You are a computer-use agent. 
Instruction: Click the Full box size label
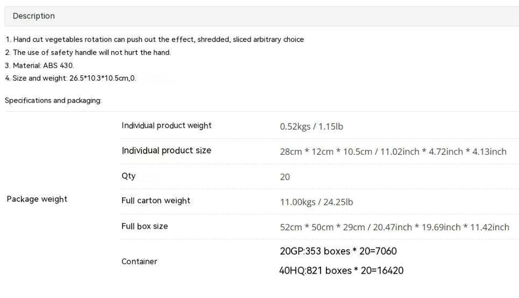coord(145,226)
